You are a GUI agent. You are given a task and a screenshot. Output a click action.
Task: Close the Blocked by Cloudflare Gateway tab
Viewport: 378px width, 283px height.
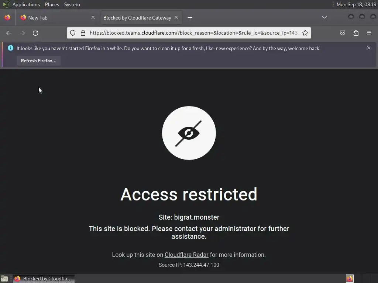(x=176, y=18)
